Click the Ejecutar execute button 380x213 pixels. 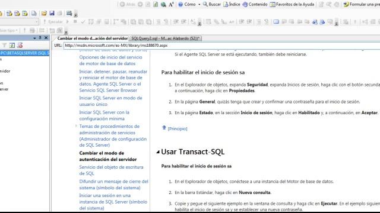coord(53,22)
